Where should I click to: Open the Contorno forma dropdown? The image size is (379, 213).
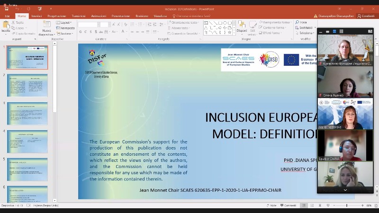pyautogui.click(x=273, y=27)
